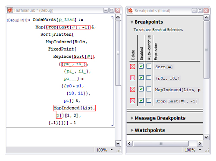
Task: Click the down arrow of the Huffman.nb scrollbar
Action: [x=118, y=143]
